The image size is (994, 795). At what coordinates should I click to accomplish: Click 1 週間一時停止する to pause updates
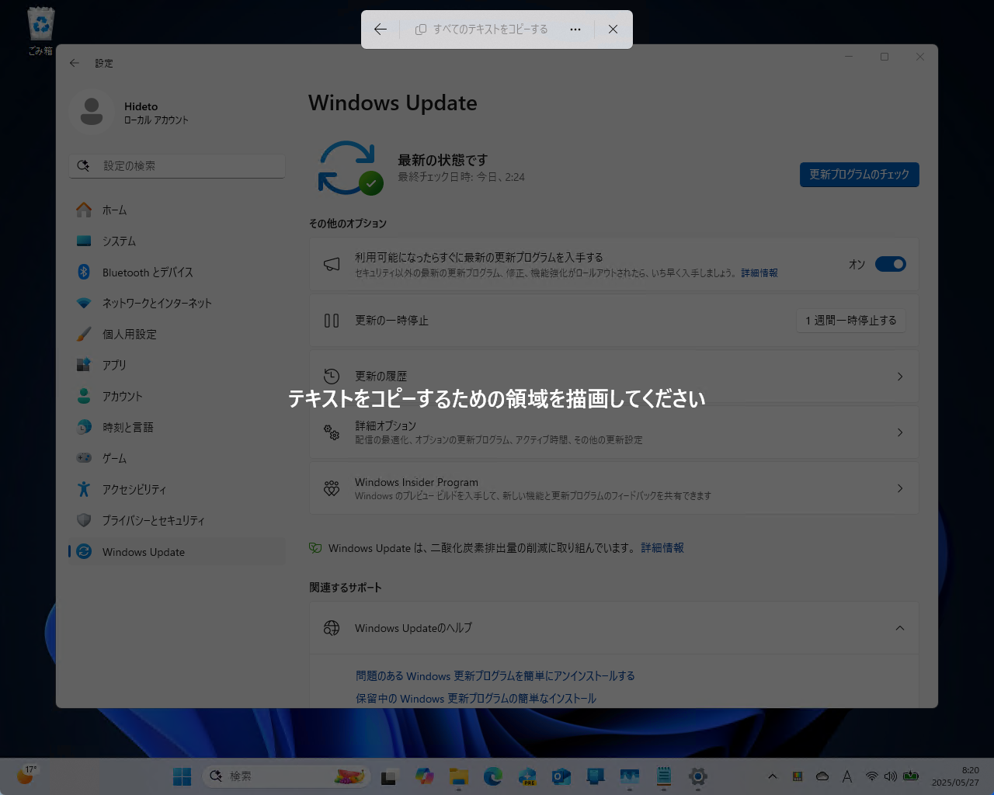tap(851, 321)
